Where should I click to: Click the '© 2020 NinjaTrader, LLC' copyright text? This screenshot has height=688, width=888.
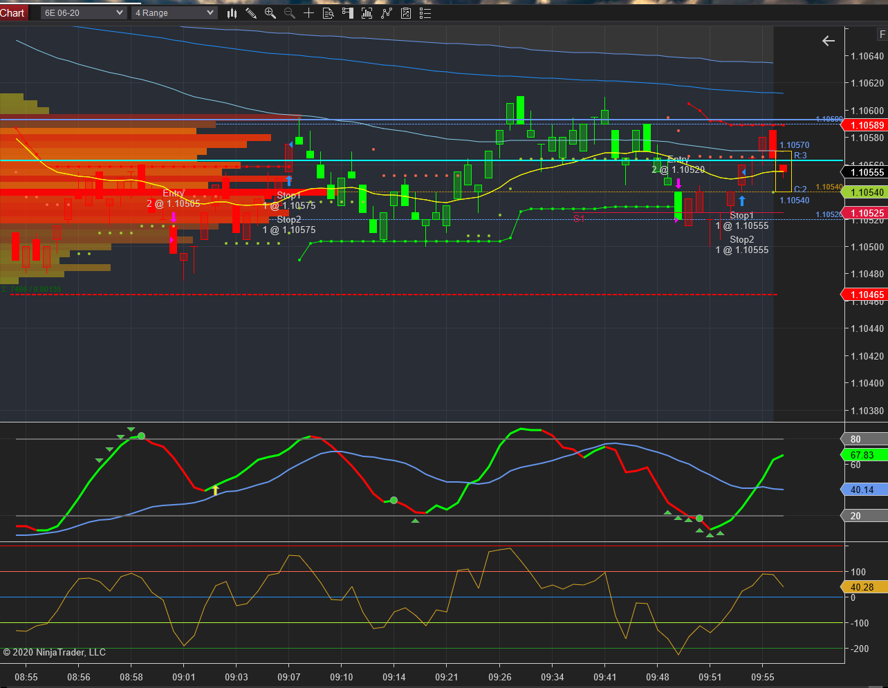click(x=55, y=652)
